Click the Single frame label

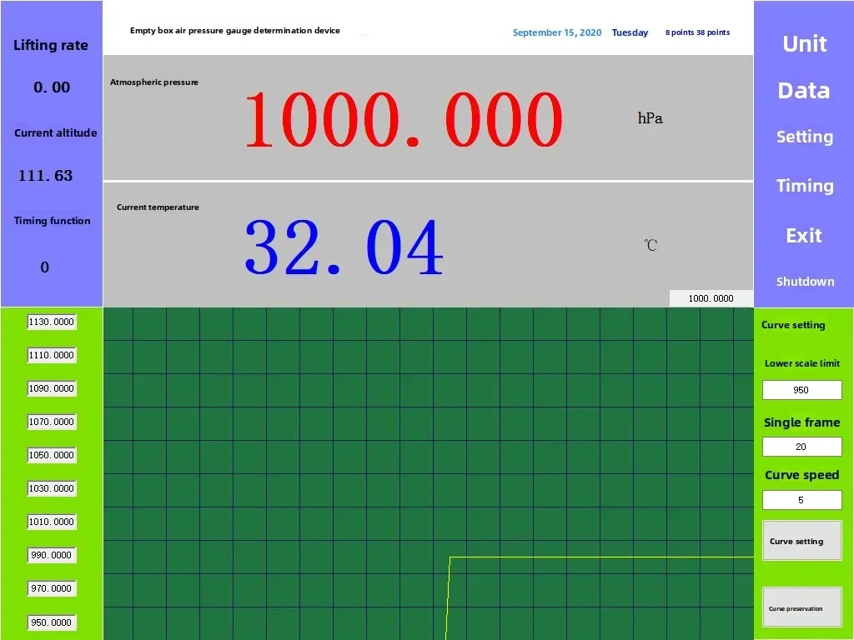click(801, 422)
